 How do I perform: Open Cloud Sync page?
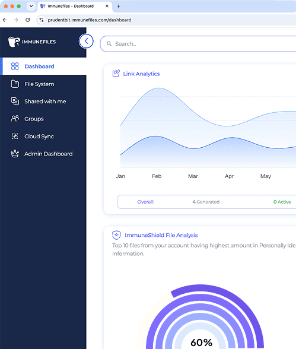point(43,137)
